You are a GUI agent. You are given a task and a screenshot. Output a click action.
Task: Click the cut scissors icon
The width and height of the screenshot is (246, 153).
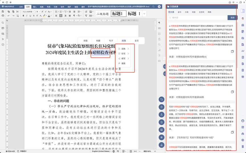tap(17, 12)
